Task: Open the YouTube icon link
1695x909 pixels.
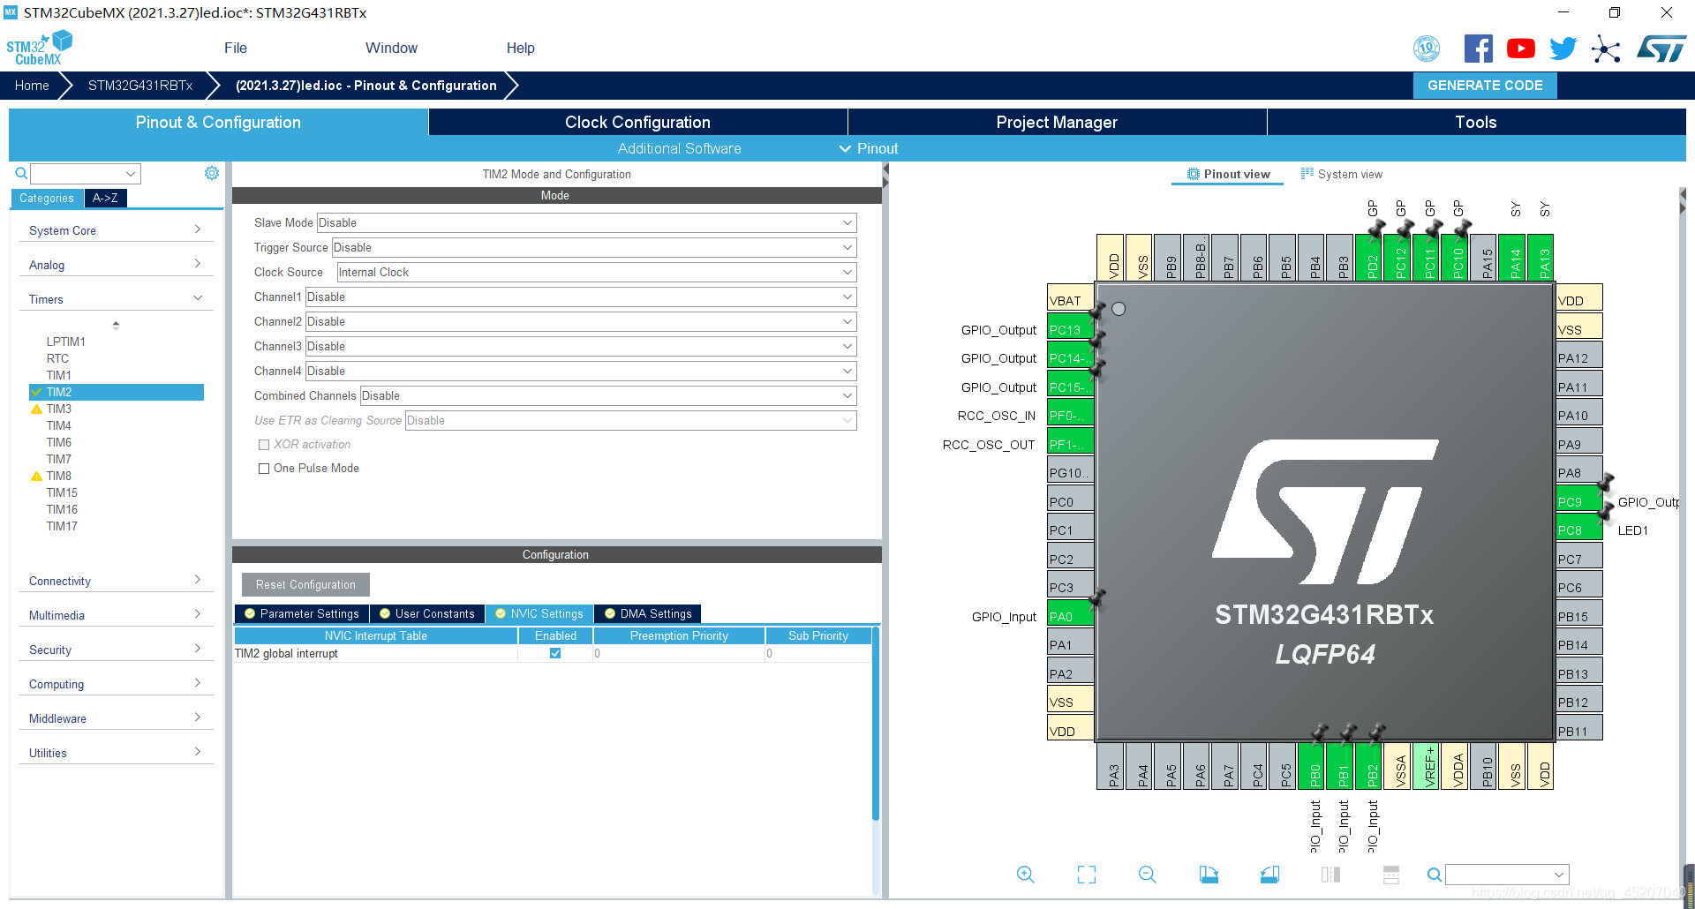Action: click(1520, 49)
